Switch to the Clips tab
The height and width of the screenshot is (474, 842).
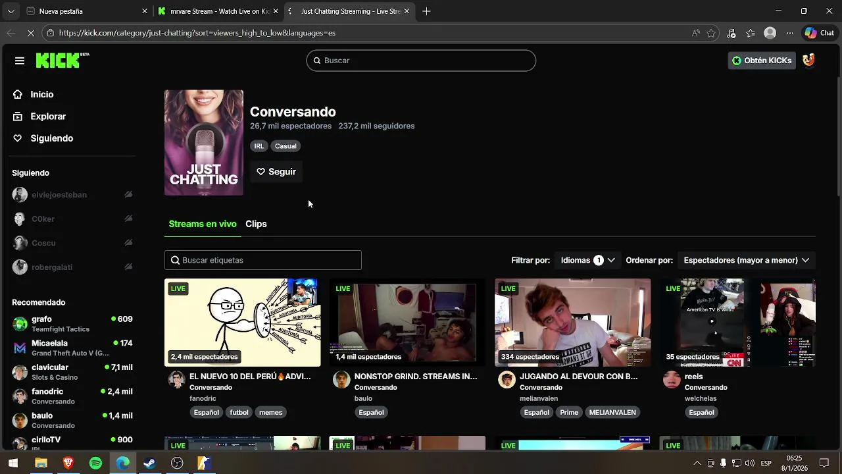(256, 224)
